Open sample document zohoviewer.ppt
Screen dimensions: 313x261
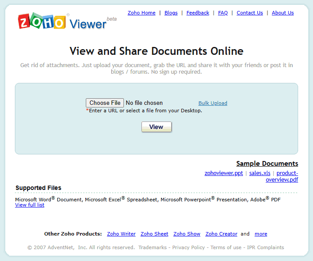coord(224,173)
